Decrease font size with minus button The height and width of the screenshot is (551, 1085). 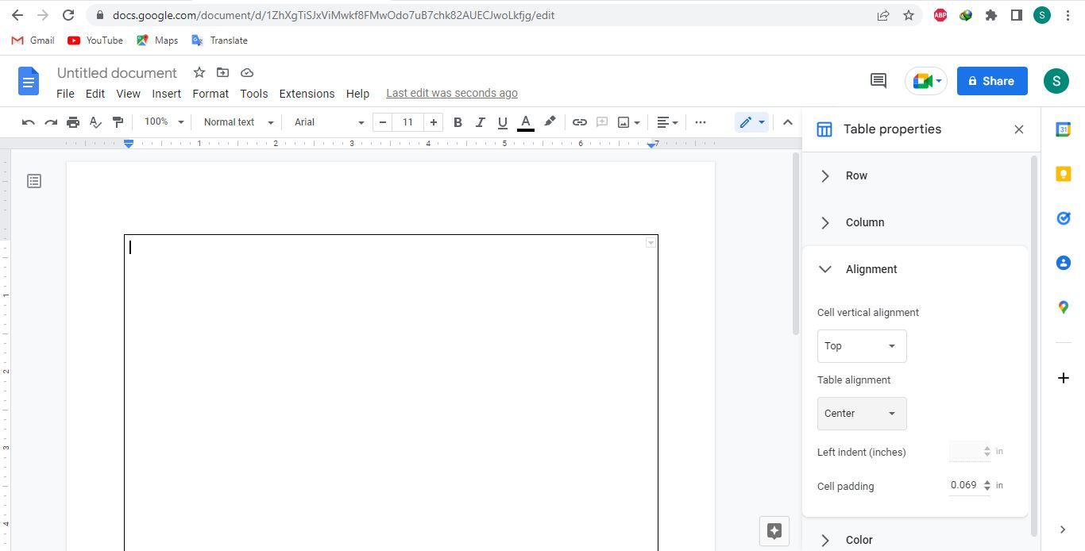click(383, 122)
